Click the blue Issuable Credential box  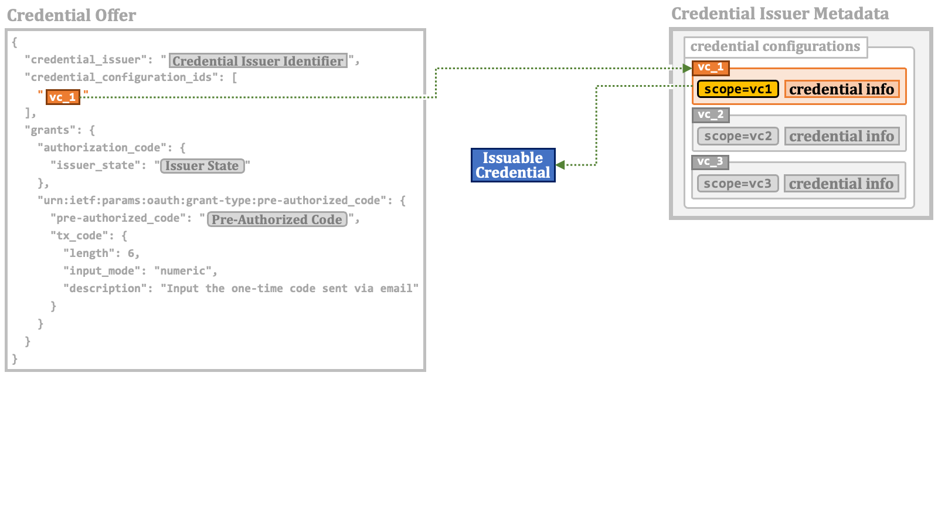point(513,165)
